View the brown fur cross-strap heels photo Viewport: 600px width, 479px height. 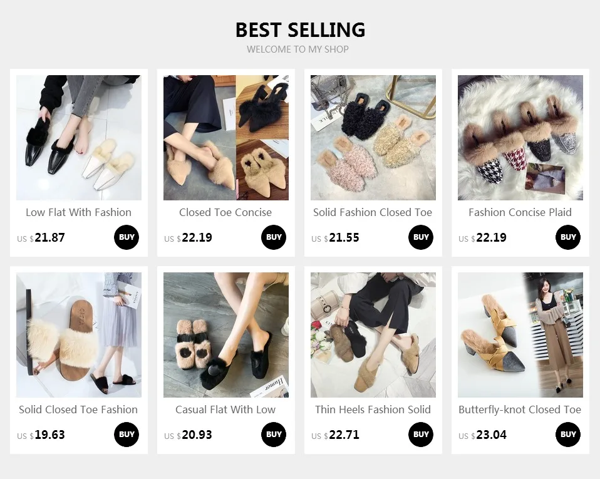click(x=373, y=335)
